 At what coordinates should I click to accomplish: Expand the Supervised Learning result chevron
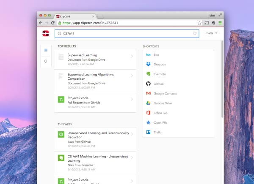pyautogui.click(x=132, y=56)
